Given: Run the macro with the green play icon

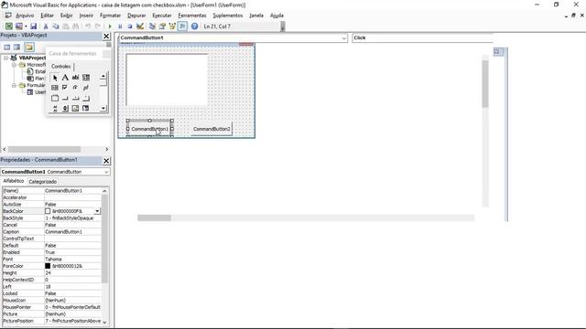Looking at the screenshot, I should [110, 27].
